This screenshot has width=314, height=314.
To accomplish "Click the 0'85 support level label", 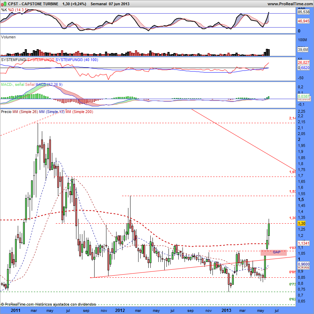I will [x=292, y=272].
